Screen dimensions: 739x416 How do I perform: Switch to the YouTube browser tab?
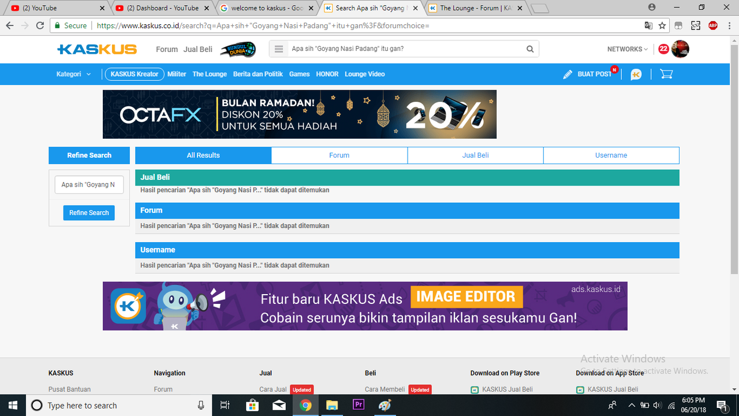[55, 8]
